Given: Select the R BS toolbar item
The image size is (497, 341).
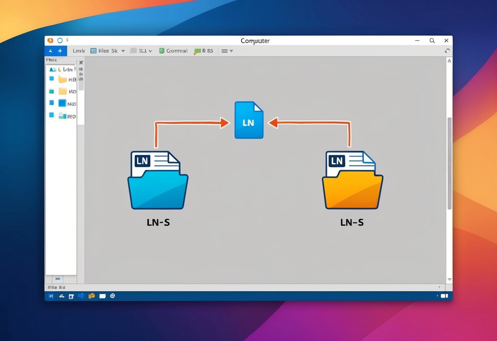Looking at the screenshot, I should tap(204, 51).
